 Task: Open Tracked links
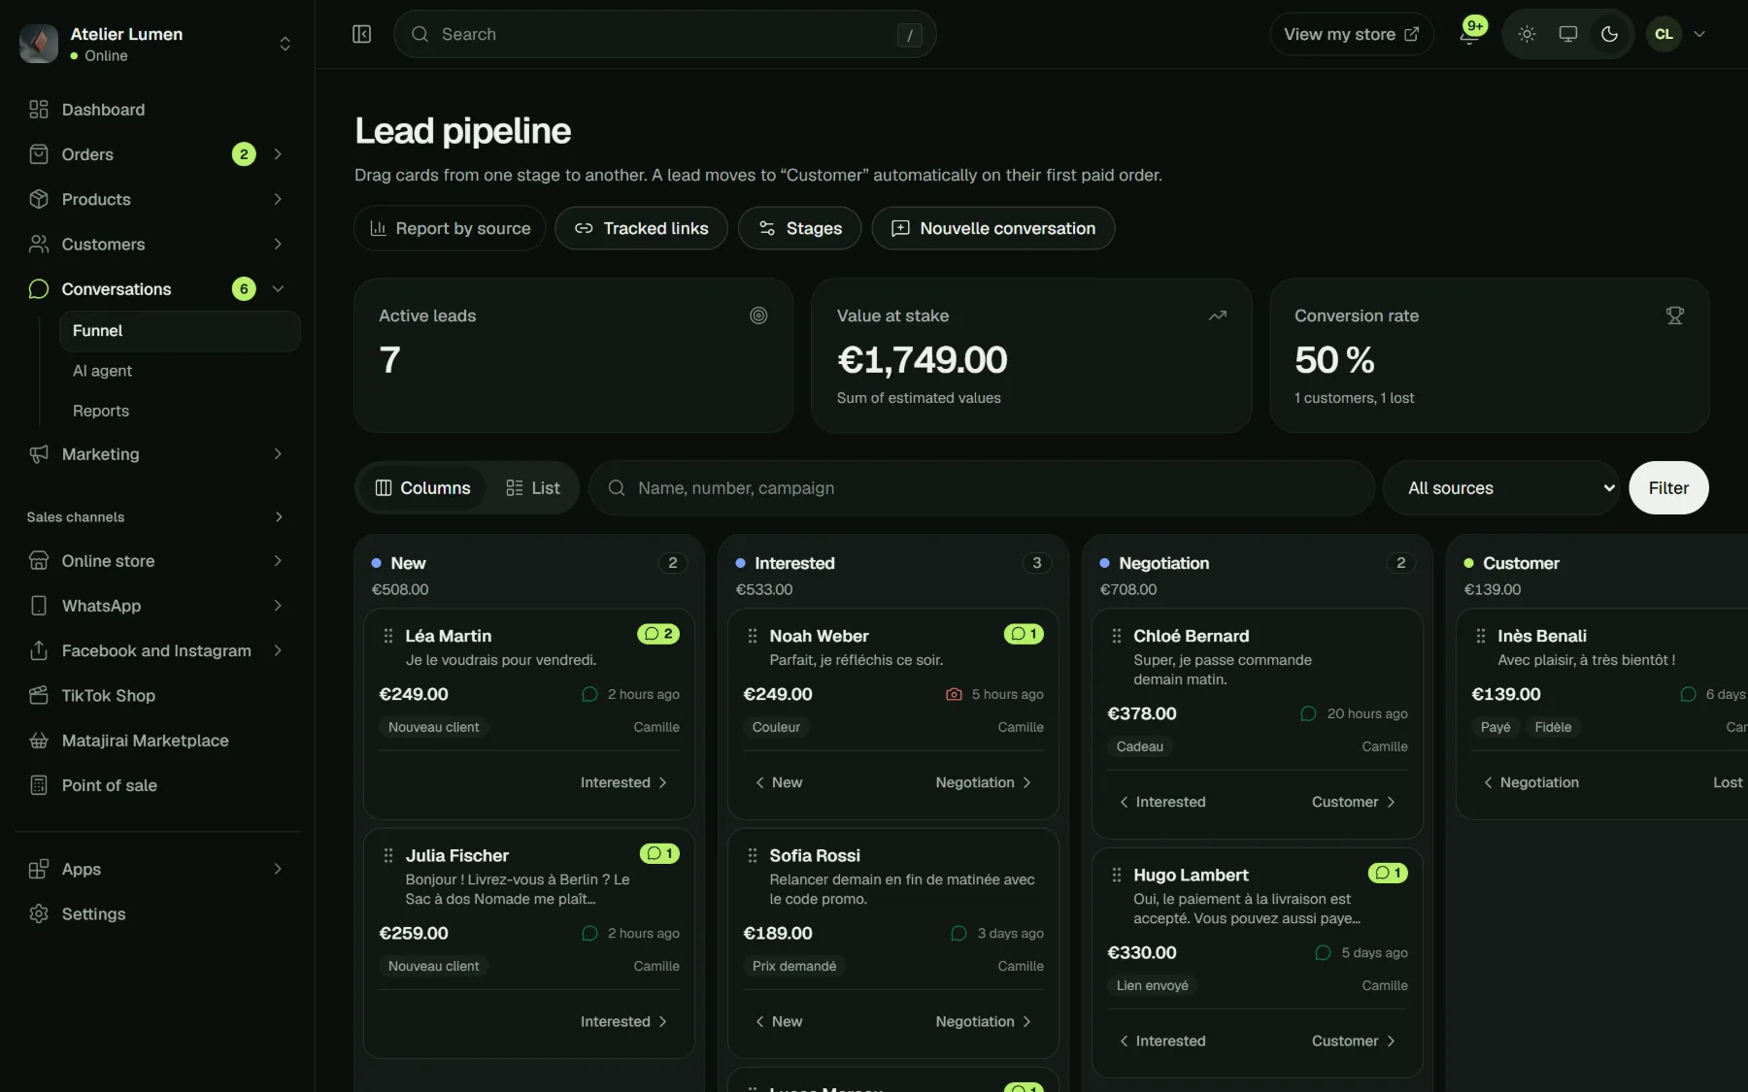641,228
